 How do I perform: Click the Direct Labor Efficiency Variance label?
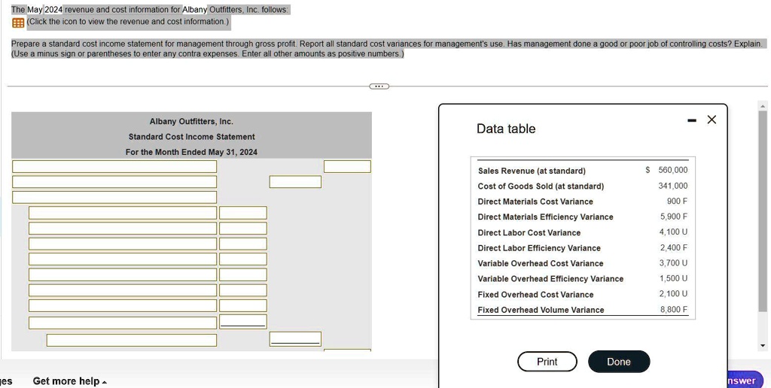(539, 248)
